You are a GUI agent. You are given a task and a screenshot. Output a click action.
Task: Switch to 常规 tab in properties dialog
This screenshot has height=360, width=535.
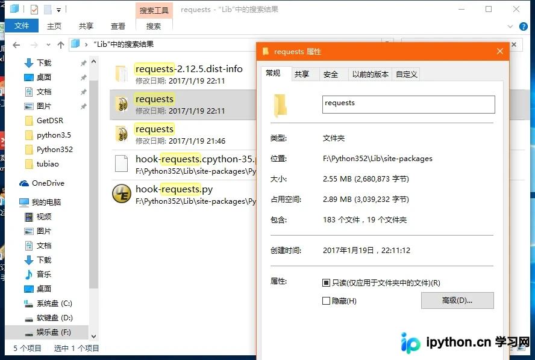(x=273, y=73)
